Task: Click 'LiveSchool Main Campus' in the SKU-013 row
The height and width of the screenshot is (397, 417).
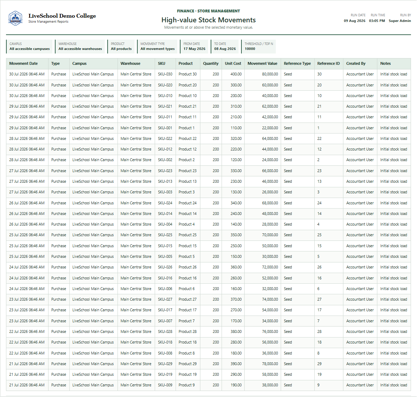Action: click(93, 181)
